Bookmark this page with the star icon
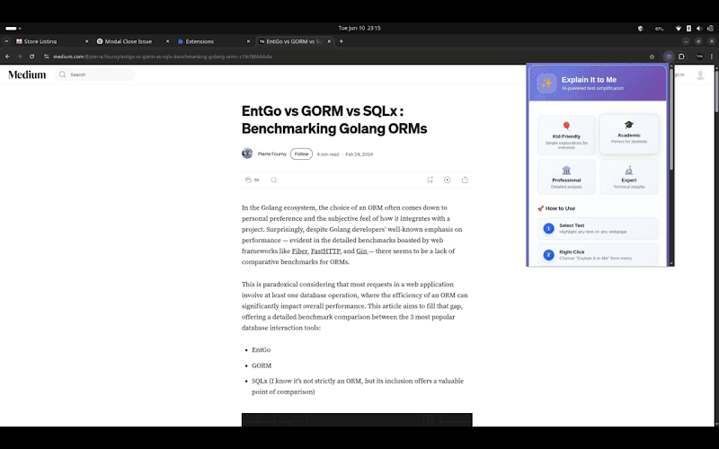719x449 pixels. [x=652, y=57]
